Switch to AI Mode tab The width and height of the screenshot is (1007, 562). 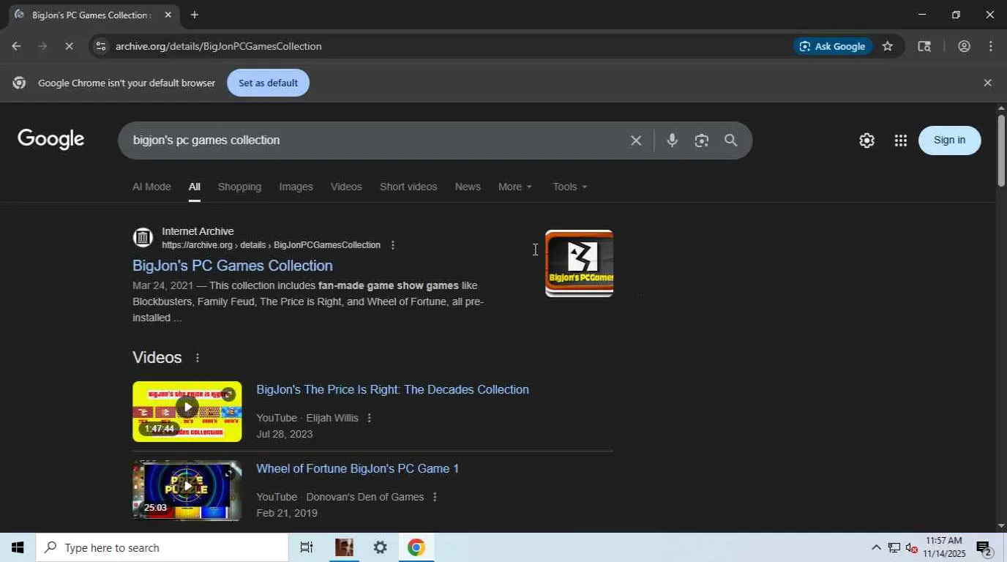tap(151, 187)
